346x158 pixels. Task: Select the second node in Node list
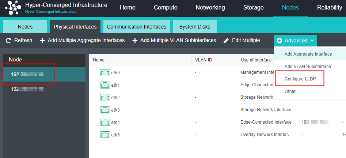coord(27,89)
